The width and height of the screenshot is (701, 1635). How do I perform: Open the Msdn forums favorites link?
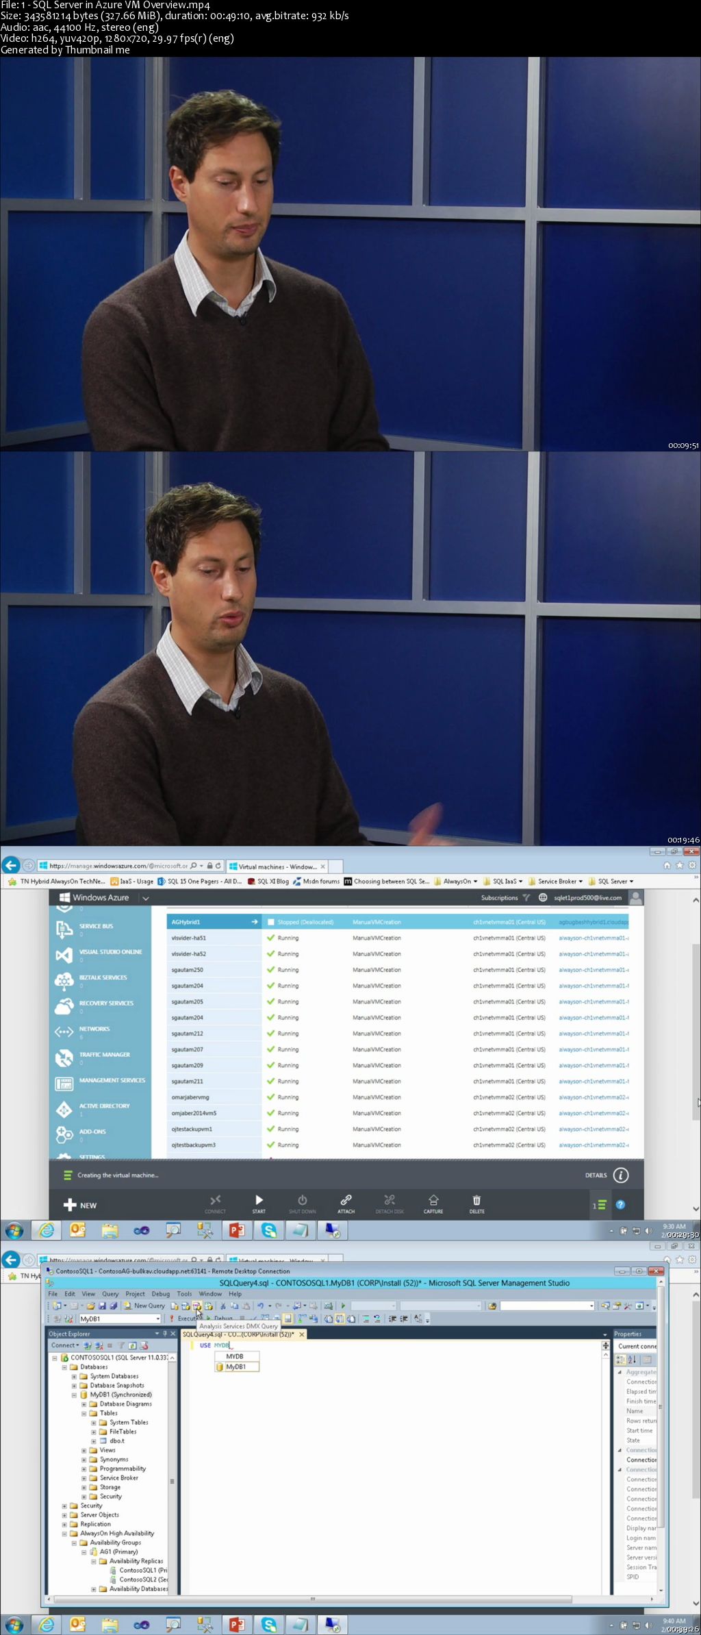316,882
